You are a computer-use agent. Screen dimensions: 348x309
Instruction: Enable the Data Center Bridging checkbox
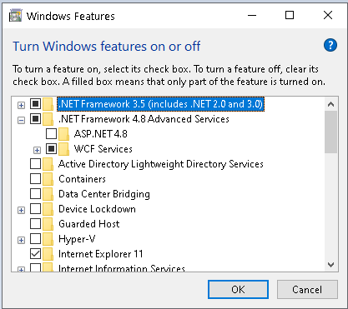(35, 194)
